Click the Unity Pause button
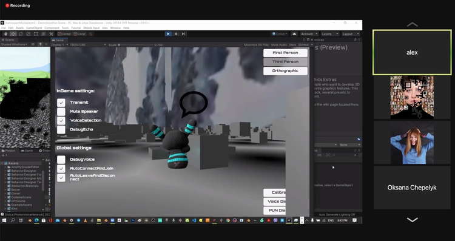 (176, 34)
